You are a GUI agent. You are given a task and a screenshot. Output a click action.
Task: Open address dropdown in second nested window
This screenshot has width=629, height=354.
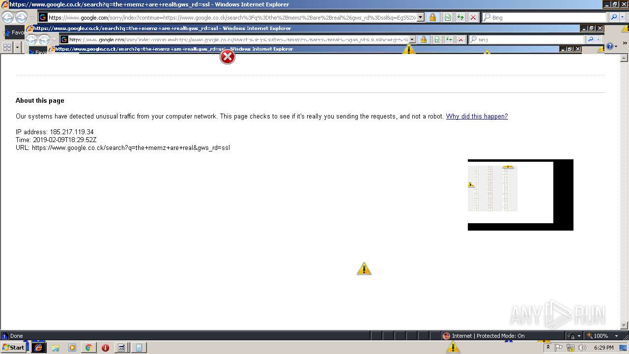[412, 40]
